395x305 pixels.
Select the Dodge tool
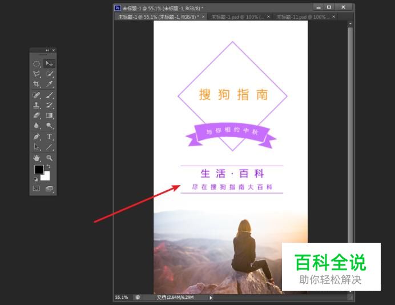point(49,125)
